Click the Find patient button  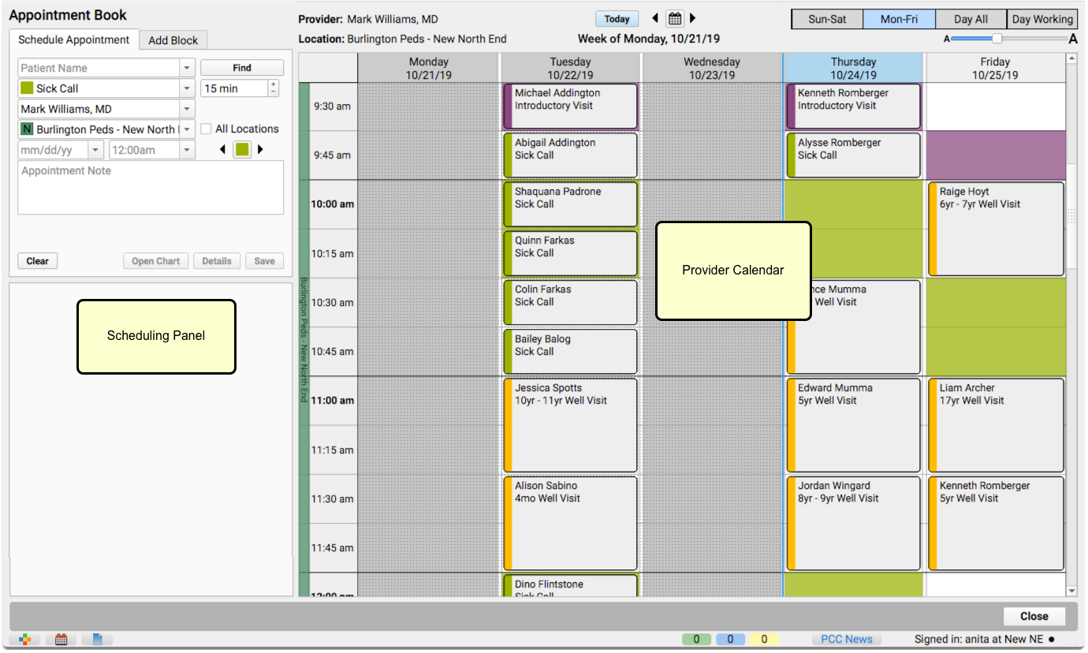(242, 68)
